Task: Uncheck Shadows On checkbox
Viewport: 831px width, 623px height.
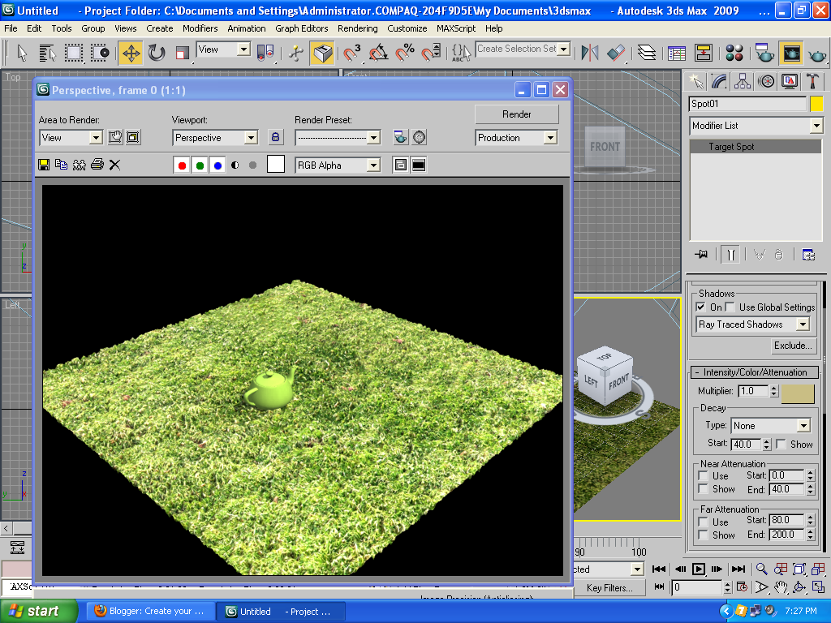Action: [x=700, y=307]
